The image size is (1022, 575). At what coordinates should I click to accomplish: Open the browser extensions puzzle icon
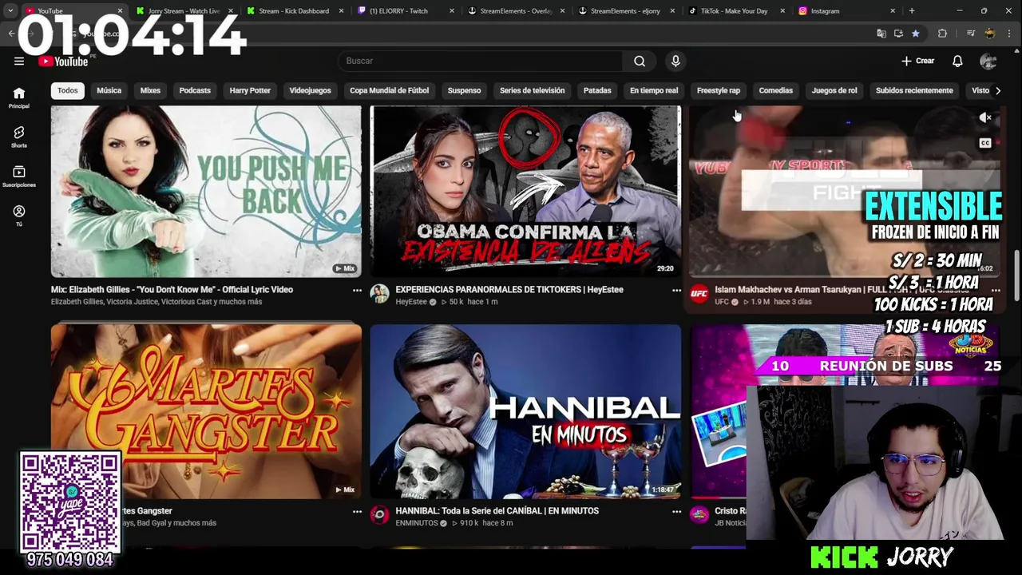[x=942, y=34]
